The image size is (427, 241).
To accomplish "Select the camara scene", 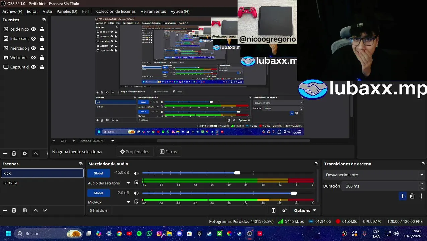I will tap(42, 183).
